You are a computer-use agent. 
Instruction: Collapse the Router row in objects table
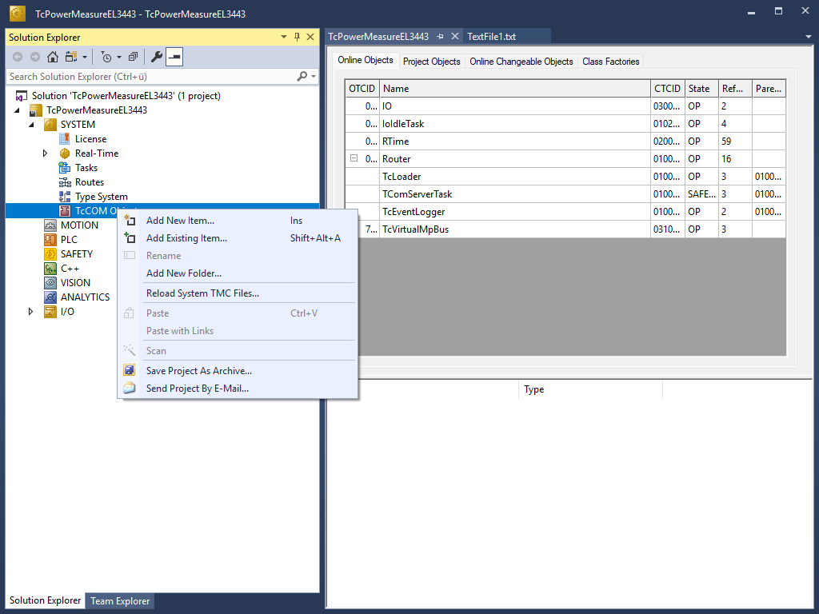click(354, 158)
